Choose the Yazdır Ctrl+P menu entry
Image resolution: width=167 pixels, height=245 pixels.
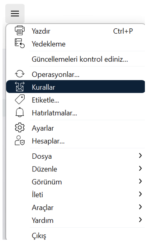coord(75,31)
